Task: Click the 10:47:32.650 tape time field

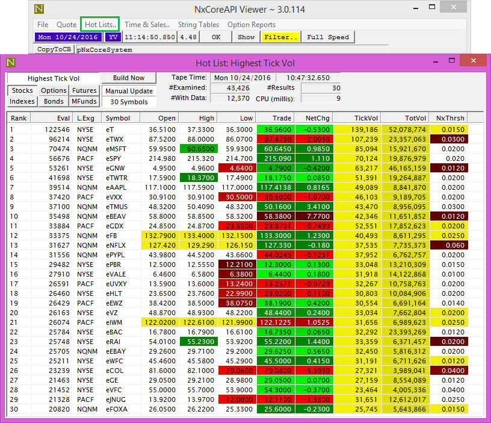Action: [308, 78]
